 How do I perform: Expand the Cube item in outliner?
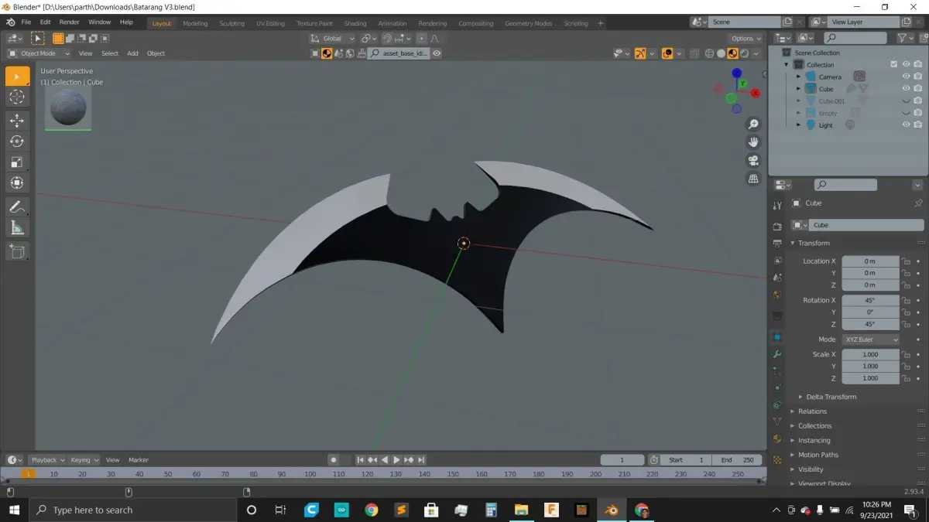[799, 89]
